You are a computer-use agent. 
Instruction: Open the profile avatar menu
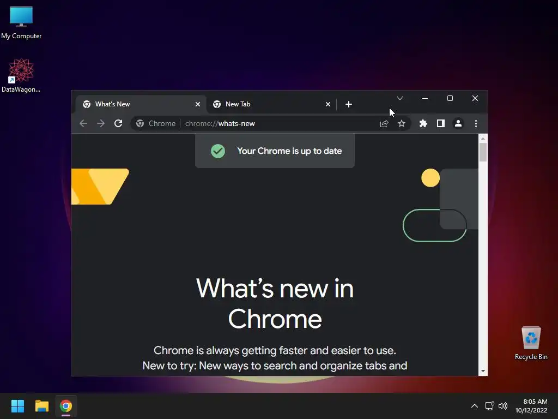click(x=458, y=123)
